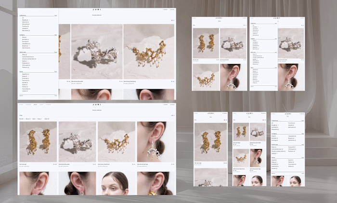
Task: Open Filter in single-column phone mockup
Action: (x=195, y=120)
